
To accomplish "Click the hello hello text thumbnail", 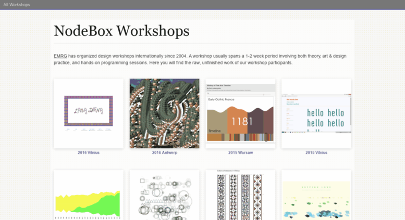I will (x=316, y=113).
